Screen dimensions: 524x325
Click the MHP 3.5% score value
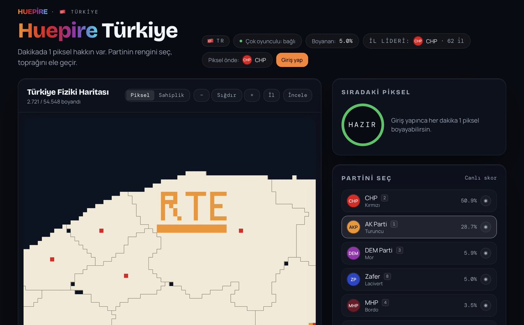470,305
